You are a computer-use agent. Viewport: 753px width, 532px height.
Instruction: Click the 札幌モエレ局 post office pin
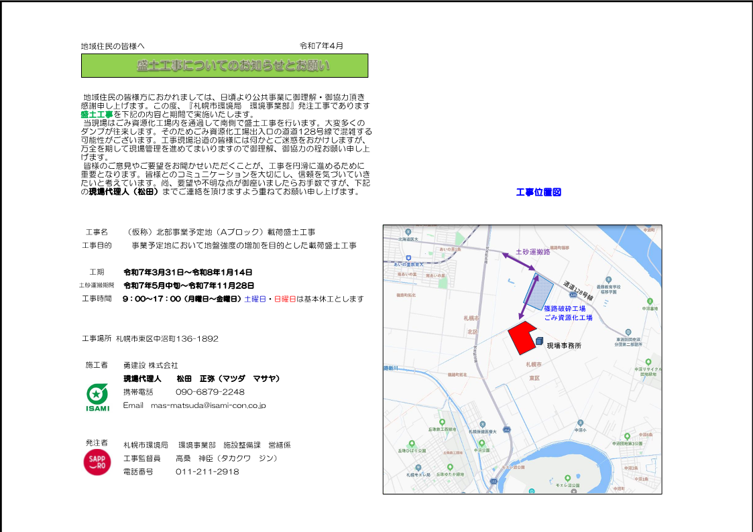point(418,468)
